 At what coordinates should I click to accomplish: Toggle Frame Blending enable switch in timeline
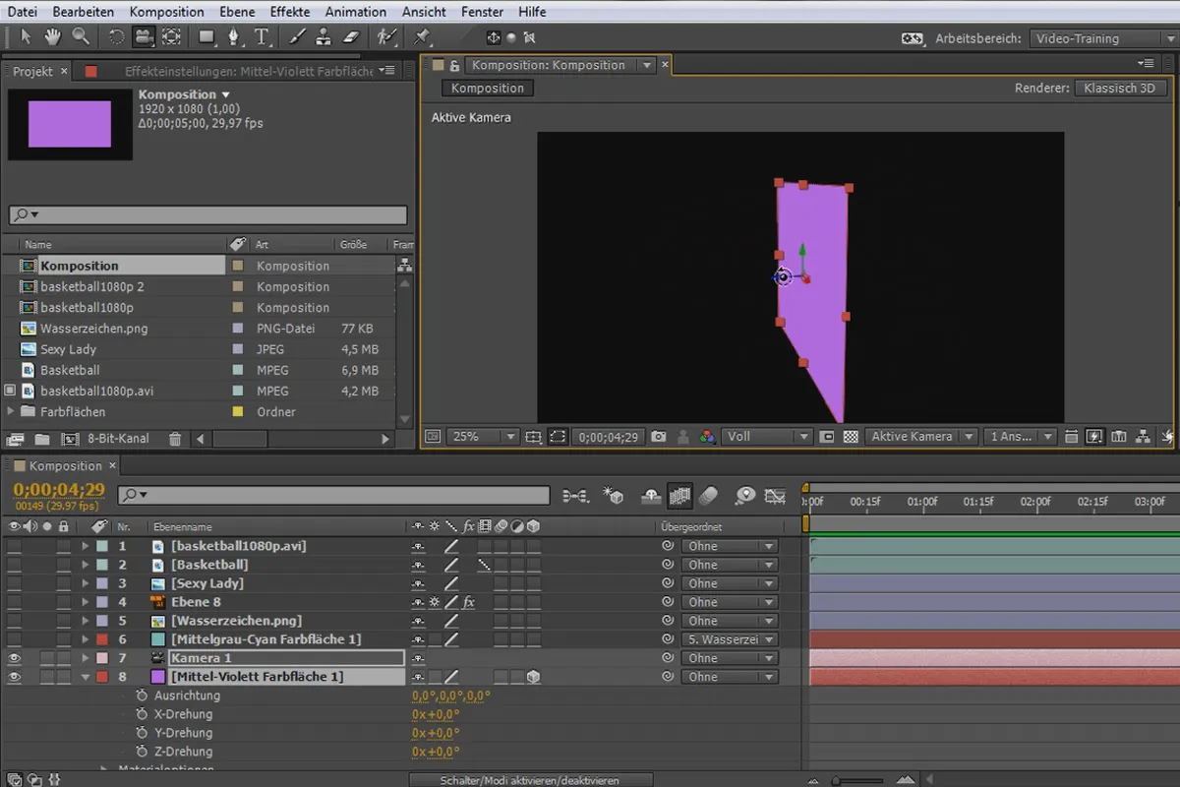679,496
